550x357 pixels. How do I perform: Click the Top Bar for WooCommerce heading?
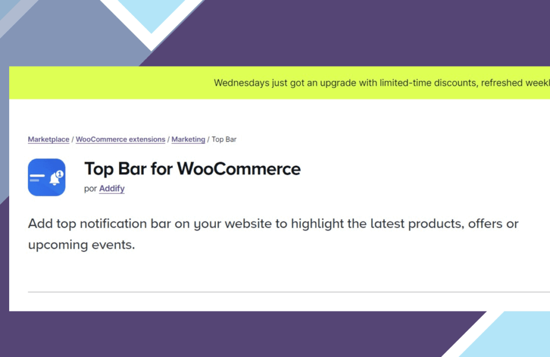point(192,169)
